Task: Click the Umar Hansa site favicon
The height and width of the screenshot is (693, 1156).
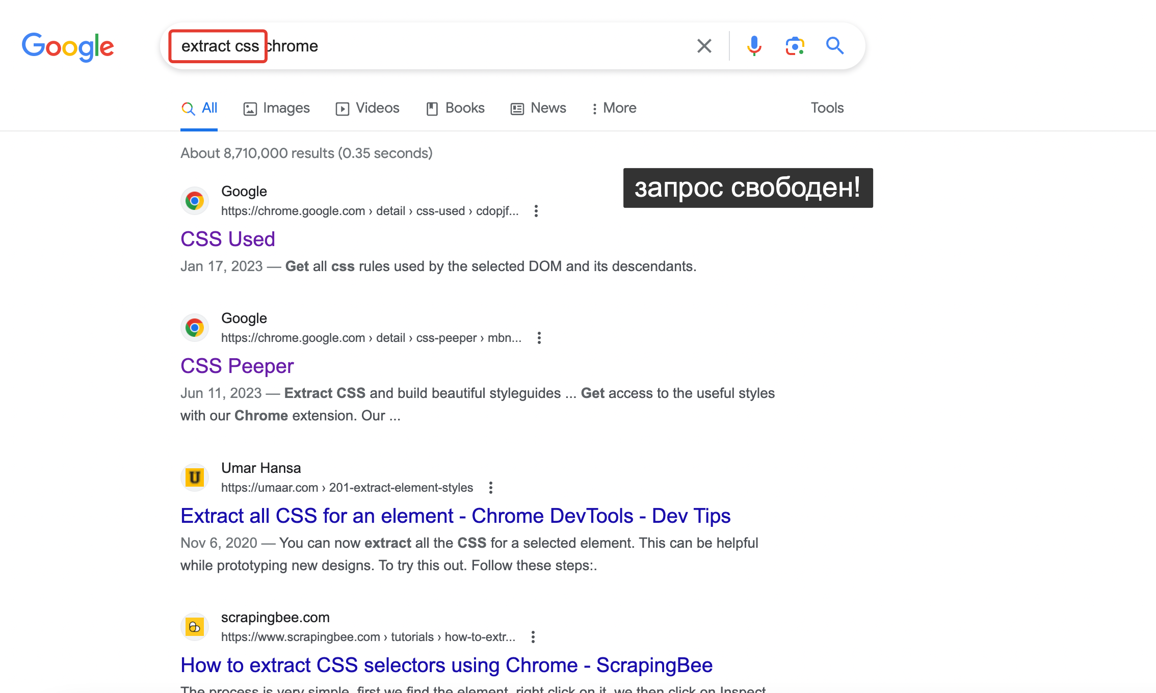Action: pyautogui.click(x=195, y=477)
